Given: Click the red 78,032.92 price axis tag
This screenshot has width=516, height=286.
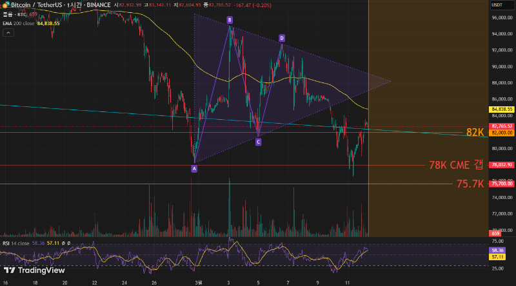Looking at the screenshot, I should (x=501, y=166).
